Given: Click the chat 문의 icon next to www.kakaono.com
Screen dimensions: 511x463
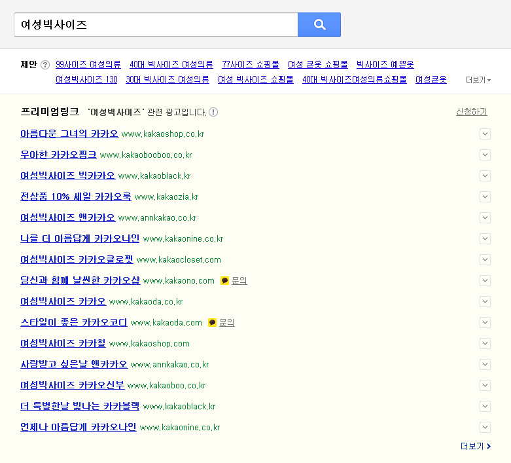Looking at the screenshot, I should tap(224, 280).
